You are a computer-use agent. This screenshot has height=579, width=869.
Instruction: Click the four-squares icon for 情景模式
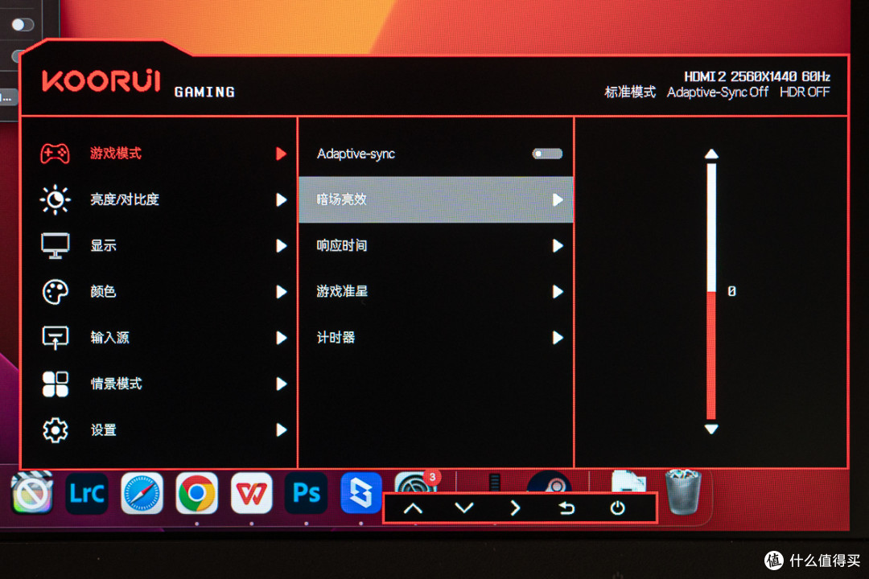pos(55,384)
